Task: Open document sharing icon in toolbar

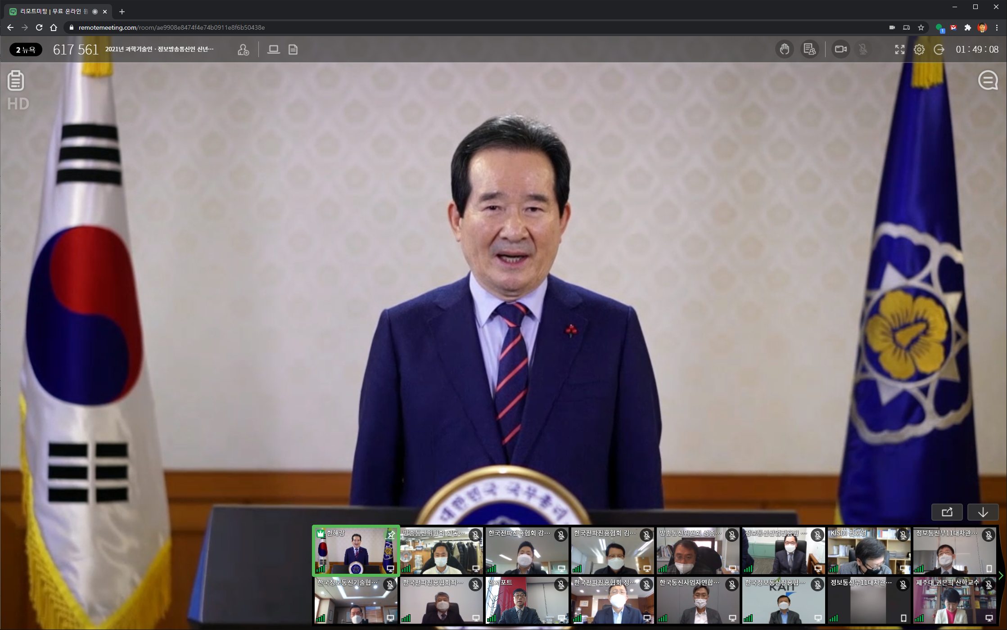Action: 293,49
